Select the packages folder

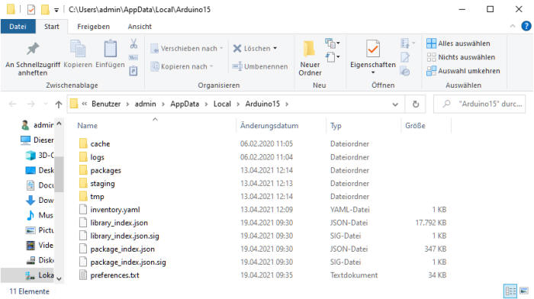point(105,170)
